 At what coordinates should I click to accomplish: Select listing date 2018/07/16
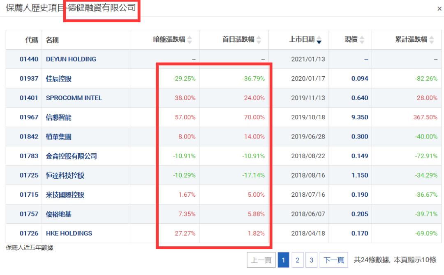tap(308, 195)
